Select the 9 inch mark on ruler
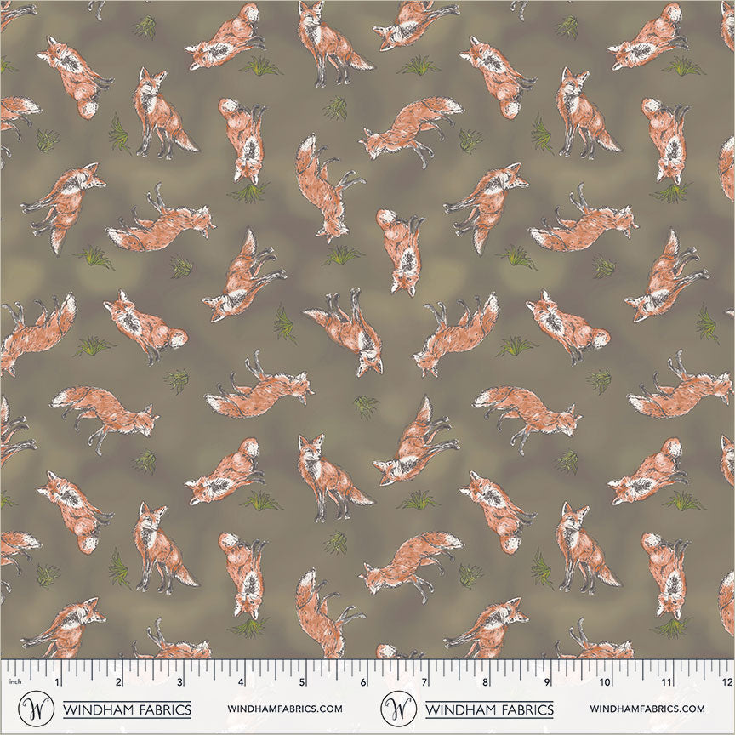735x735 pixels. (547, 681)
